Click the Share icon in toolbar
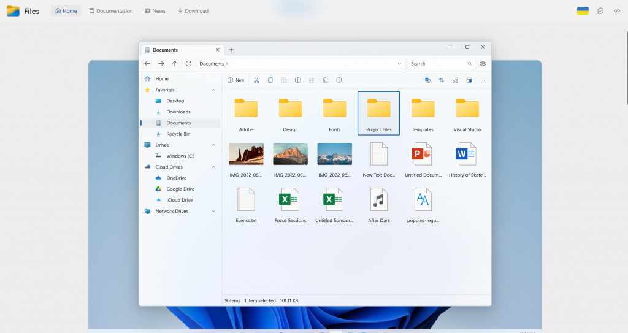The height and width of the screenshot is (333, 628). (x=312, y=80)
